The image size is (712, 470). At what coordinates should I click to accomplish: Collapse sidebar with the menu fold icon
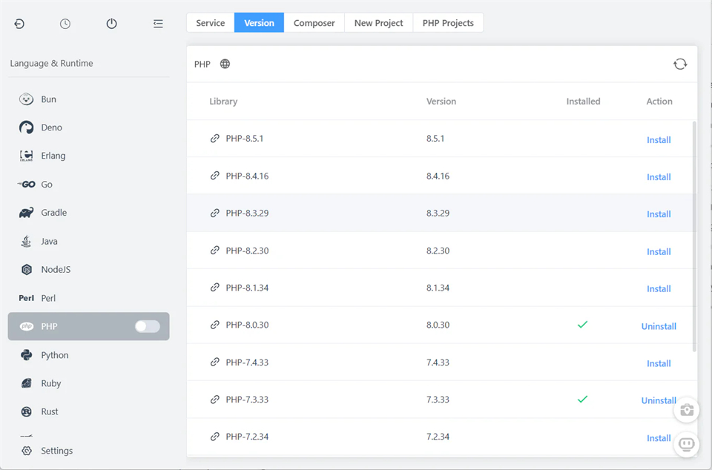[x=158, y=24]
